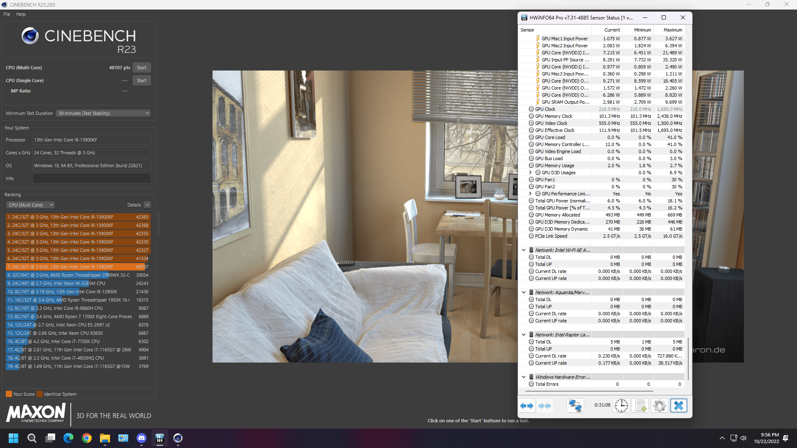The width and height of the screenshot is (797, 448).
Task: Click the PCIe Link Speed sensor icon
Action: (x=531, y=236)
